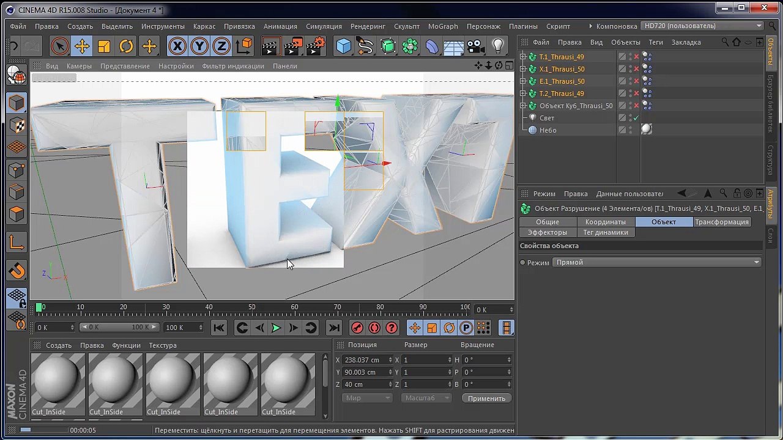This screenshot has width=783, height=440.
Task: Click the coordinate system cube icon
Action: click(243, 46)
